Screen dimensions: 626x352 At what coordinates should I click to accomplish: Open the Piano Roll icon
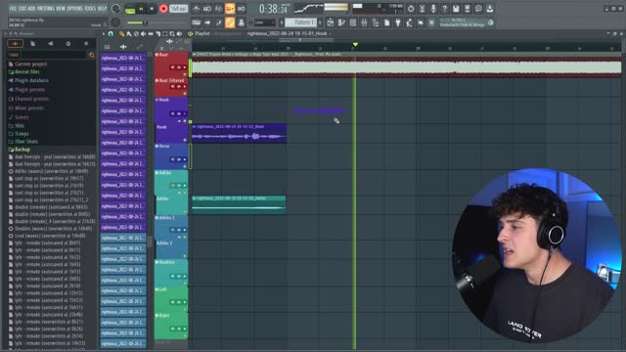tap(341, 22)
